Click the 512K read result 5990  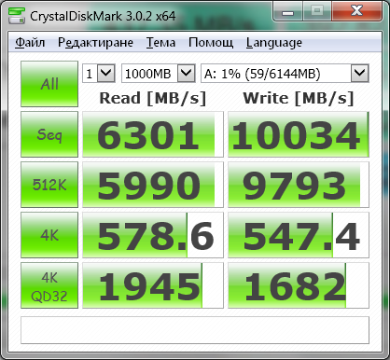153,185
